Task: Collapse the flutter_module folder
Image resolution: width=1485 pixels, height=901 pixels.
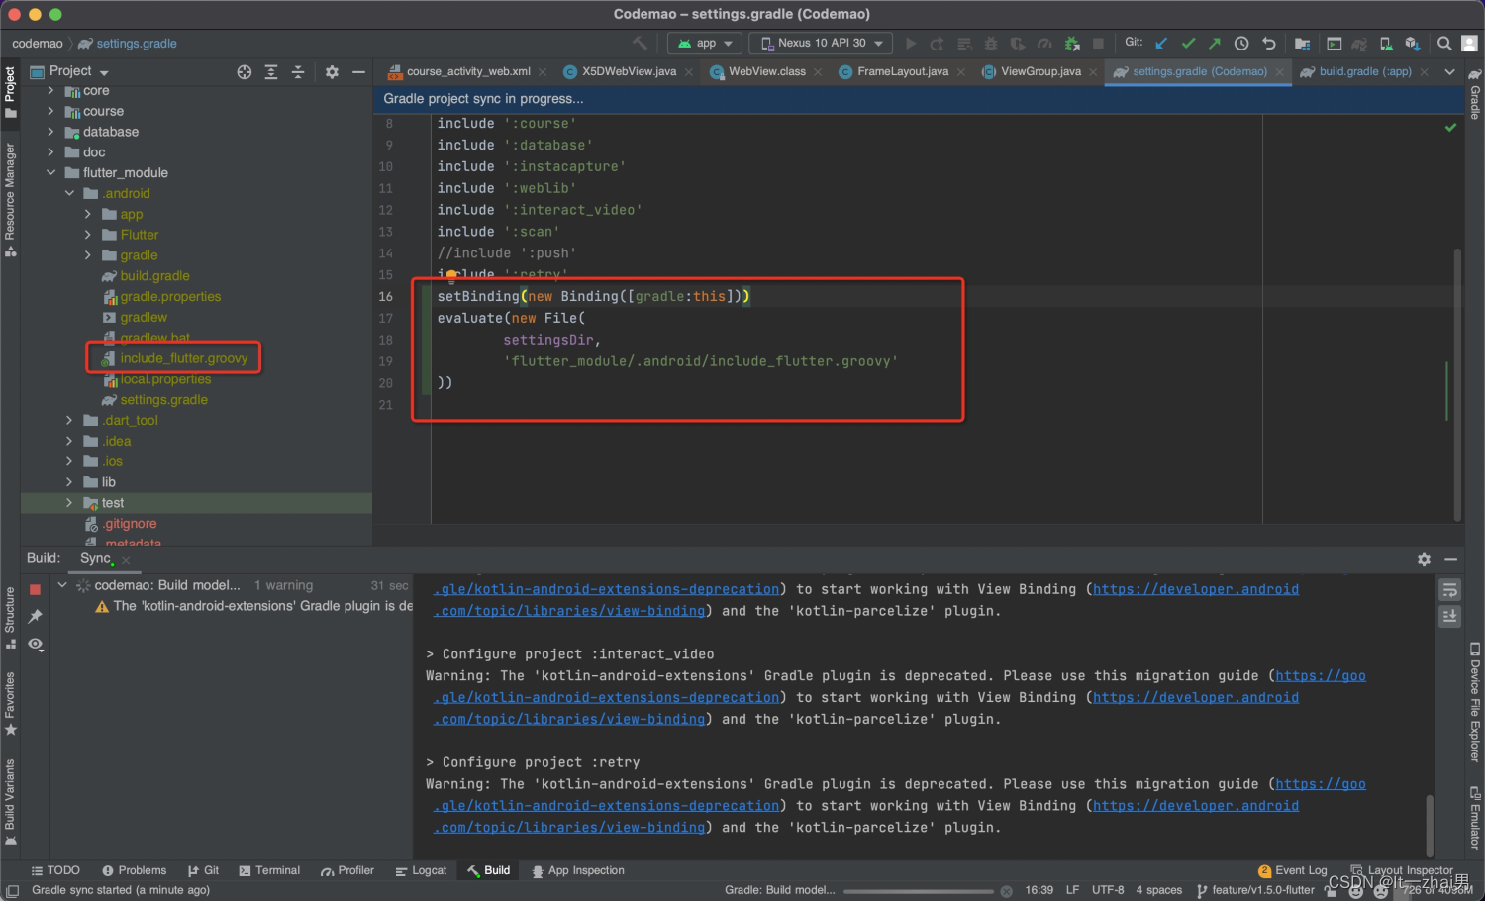Action: [x=50, y=172]
